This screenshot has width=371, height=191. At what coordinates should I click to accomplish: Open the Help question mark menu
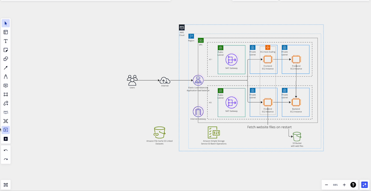[353, 185]
